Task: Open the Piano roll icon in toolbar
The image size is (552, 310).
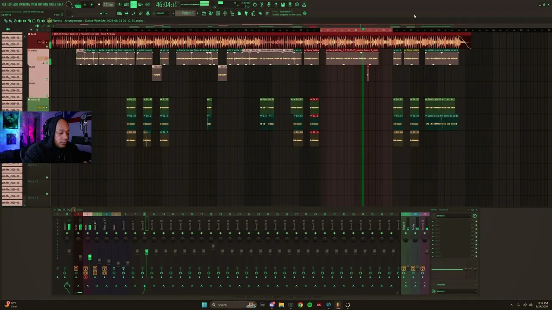Action: click(211, 13)
